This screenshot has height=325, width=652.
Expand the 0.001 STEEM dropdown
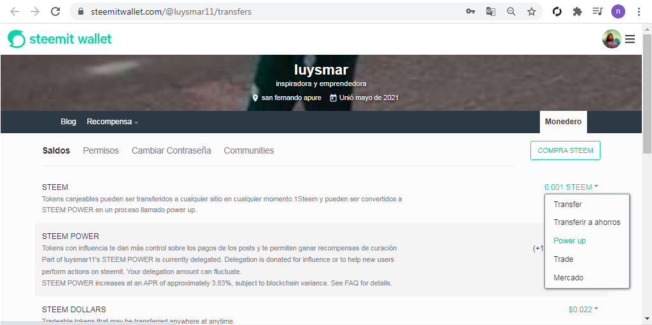tap(571, 187)
